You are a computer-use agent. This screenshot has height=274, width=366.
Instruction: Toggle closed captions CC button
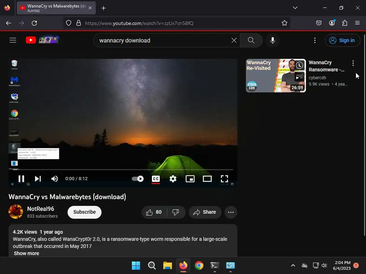coord(156,179)
